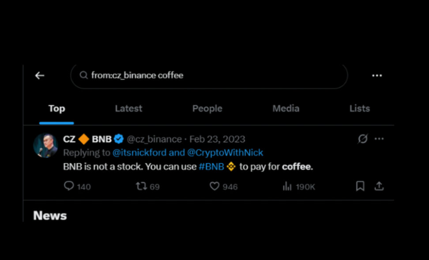Viewport: 429px width, 260px height.
Task: View tweet analytics bar chart icon
Action: click(287, 187)
